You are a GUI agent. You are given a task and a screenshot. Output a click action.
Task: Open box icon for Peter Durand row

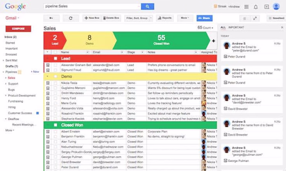(48, 167)
